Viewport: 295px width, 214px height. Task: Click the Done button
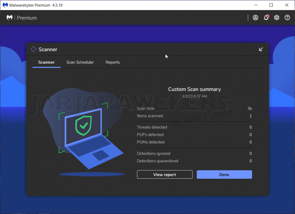[224, 174]
